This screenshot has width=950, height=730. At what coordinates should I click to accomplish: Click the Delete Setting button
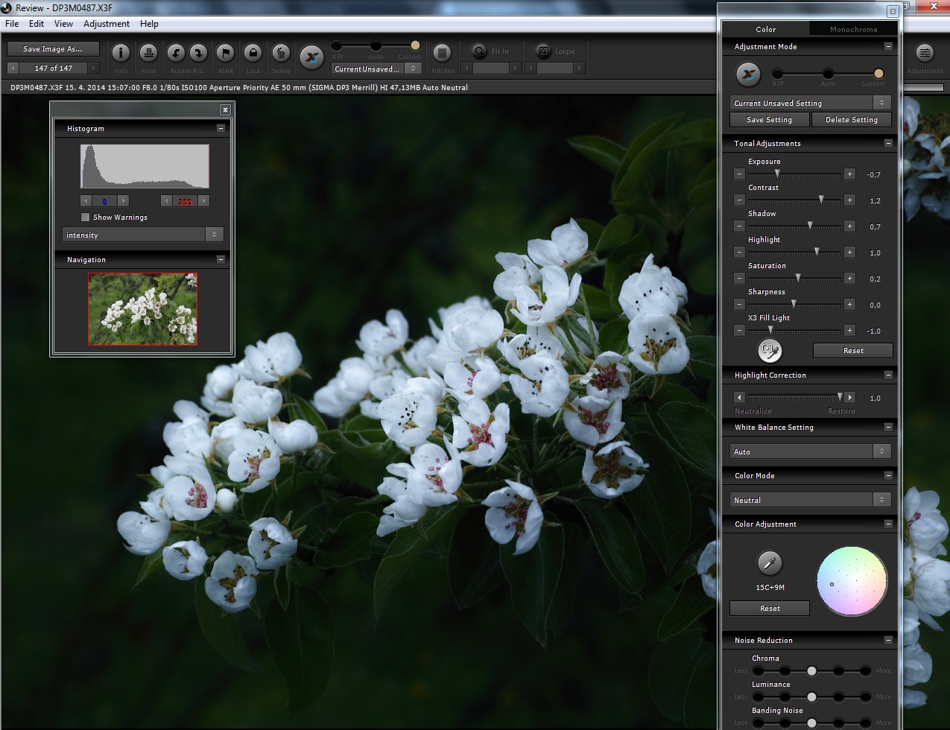852,120
